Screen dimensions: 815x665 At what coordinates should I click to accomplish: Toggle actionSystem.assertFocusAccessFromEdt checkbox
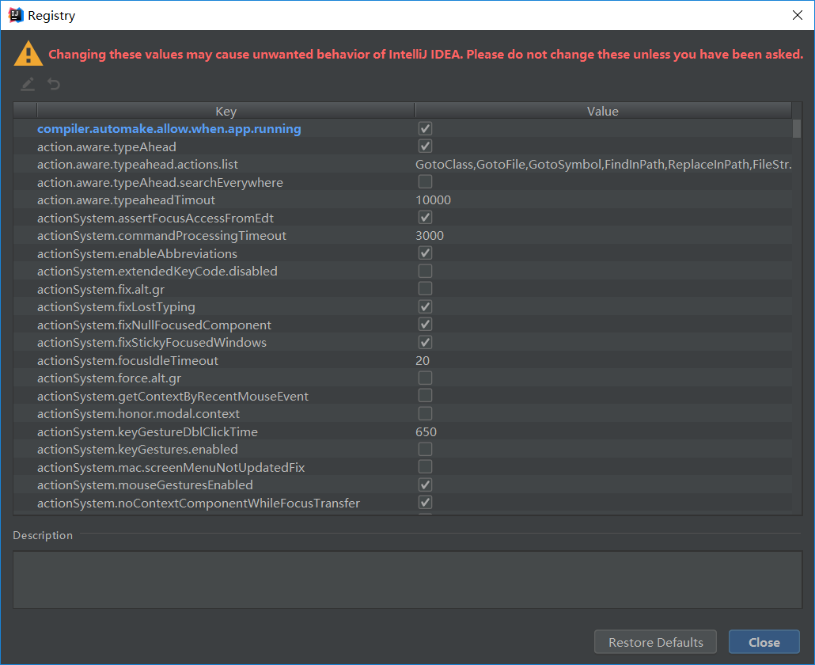(425, 218)
